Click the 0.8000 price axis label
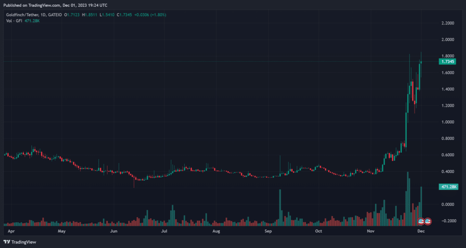This screenshot has height=248, width=466. (447, 139)
